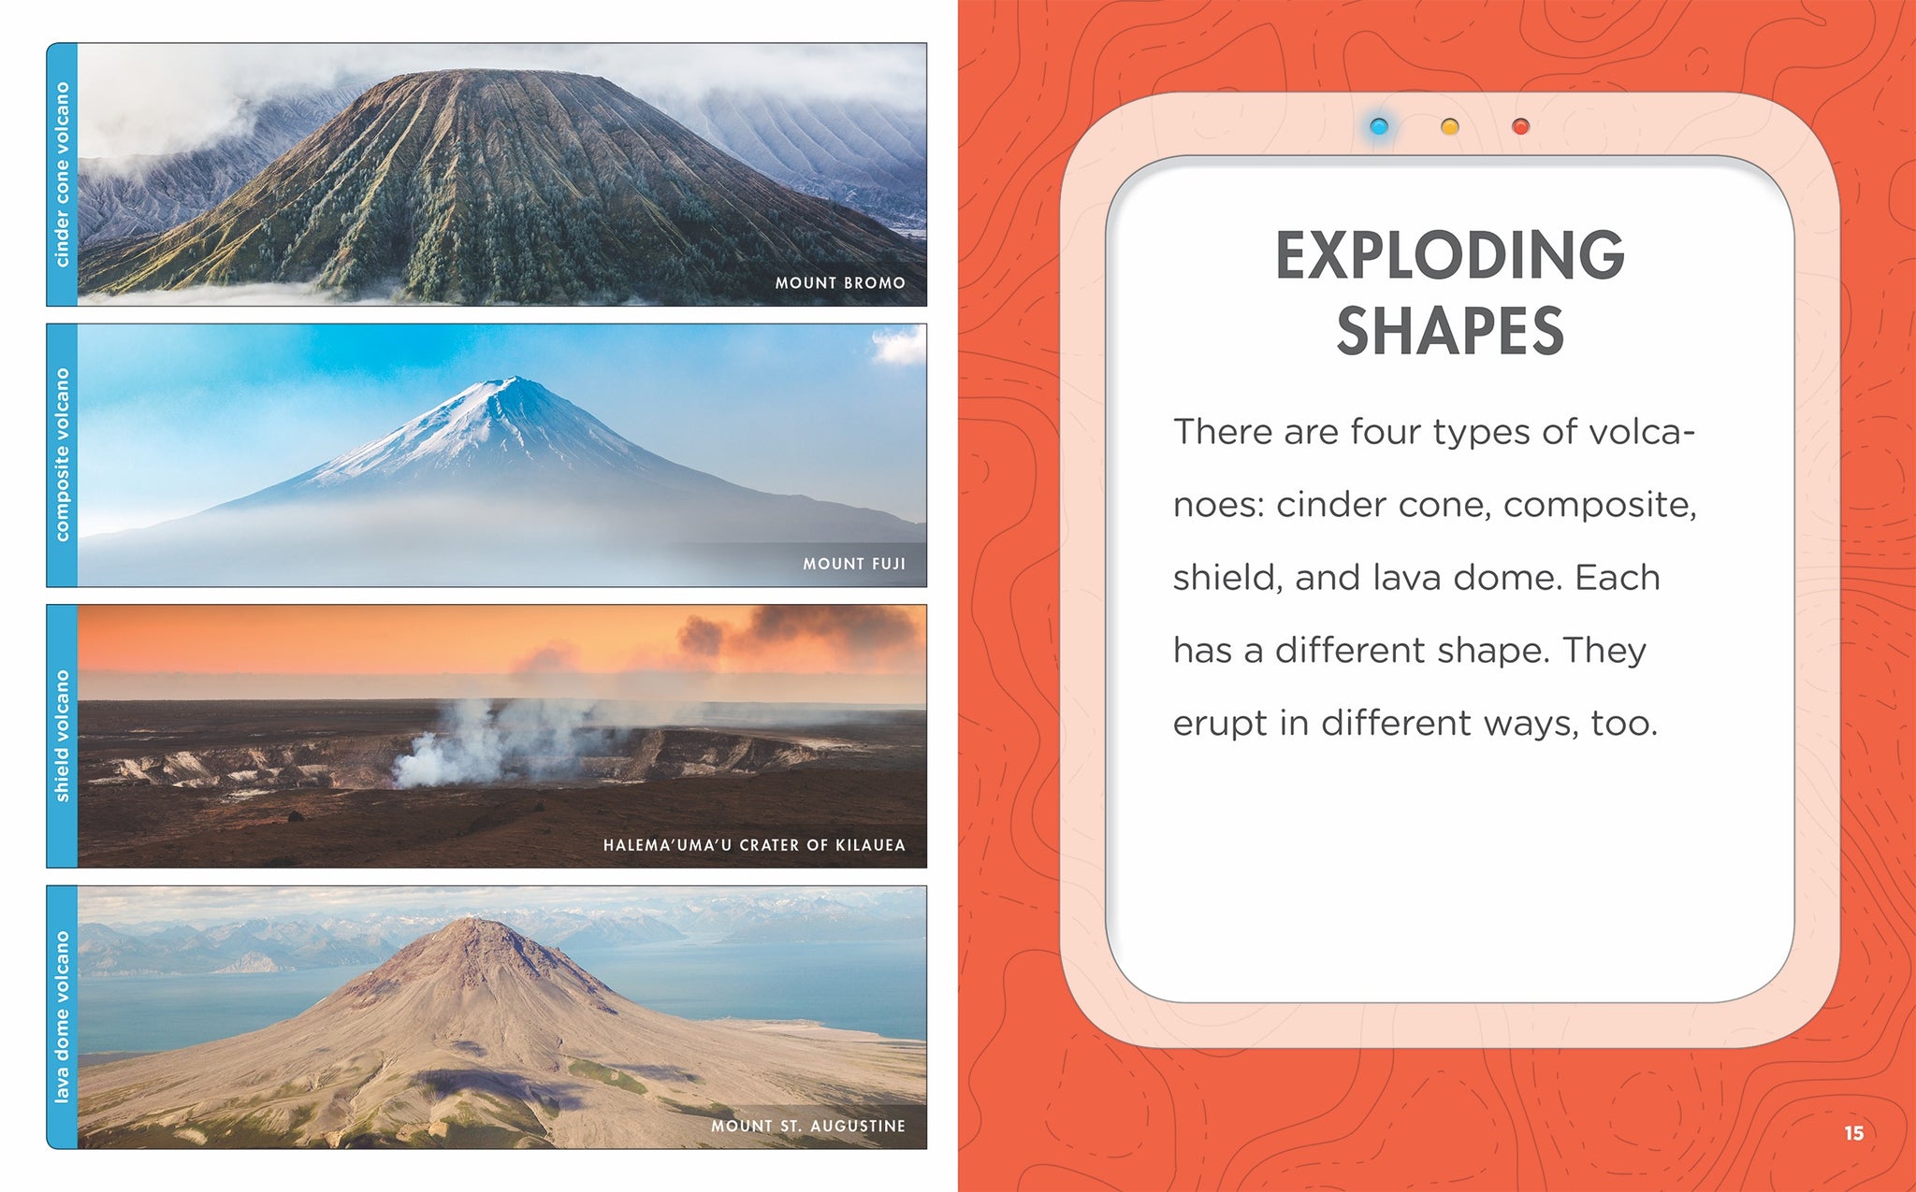Click the page number 15
Viewport: 1916px width, 1192px height.
click(x=1853, y=1133)
